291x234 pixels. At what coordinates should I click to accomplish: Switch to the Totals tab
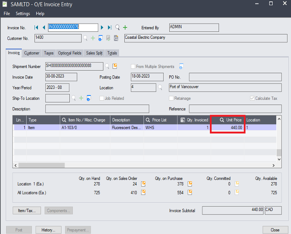[112, 53]
